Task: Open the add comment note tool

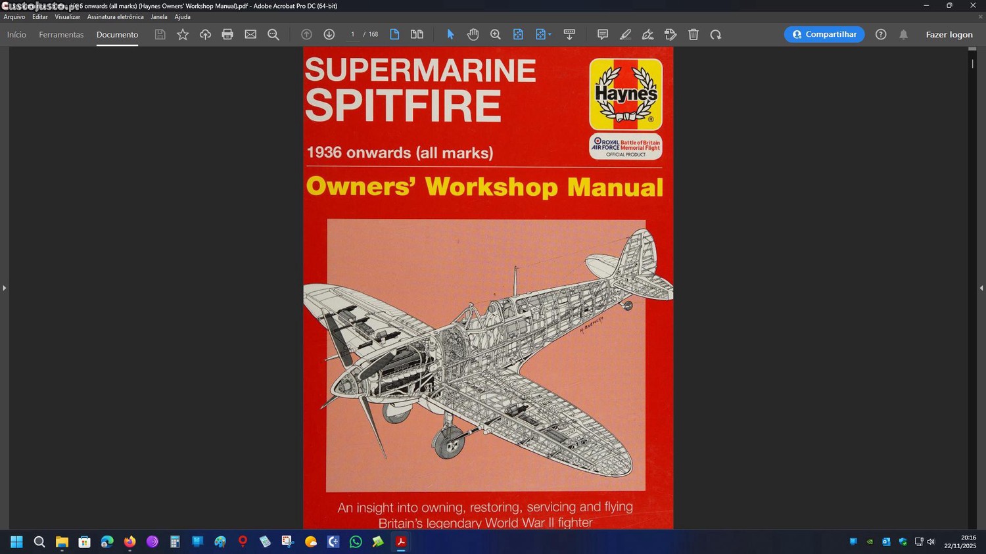Action: [x=602, y=34]
